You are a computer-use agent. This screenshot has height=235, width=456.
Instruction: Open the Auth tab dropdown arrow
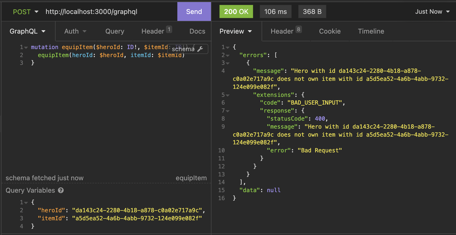(x=85, y=31)
